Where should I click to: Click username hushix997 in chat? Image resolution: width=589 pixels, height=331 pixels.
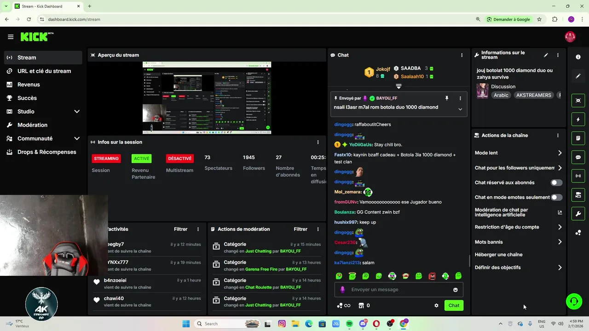coord(346,222)
